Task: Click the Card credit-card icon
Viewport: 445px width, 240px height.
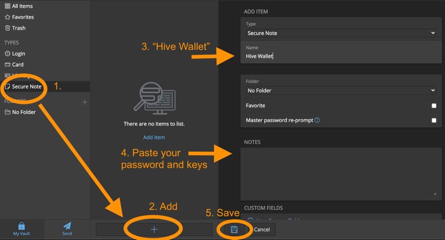Action: (8, 65)
